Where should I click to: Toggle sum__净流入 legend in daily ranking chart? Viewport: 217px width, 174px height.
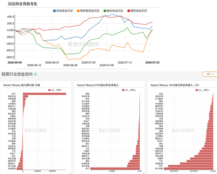click(55, 90)
